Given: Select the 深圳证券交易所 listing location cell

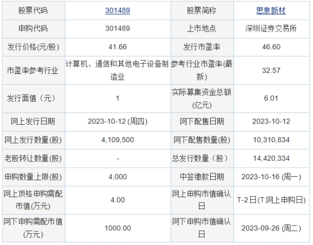Looking at the screenshot, I should (x=271, y=29).
